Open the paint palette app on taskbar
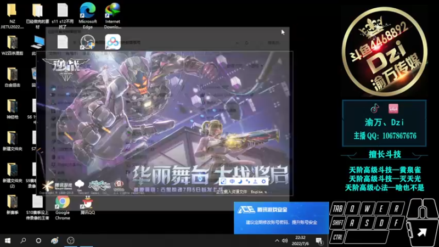The width and height of the screenshot is (439, 247). [54, 240]
